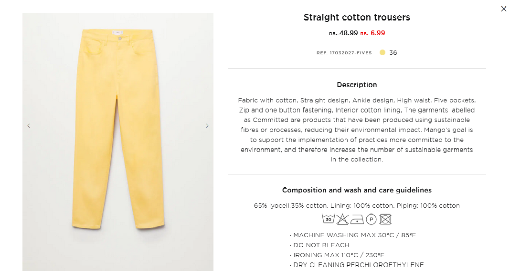This screenshot has height=272, width=510.
Task: Click the Dry Cleaning Perchloroethylene line
Action: (358, 265)
